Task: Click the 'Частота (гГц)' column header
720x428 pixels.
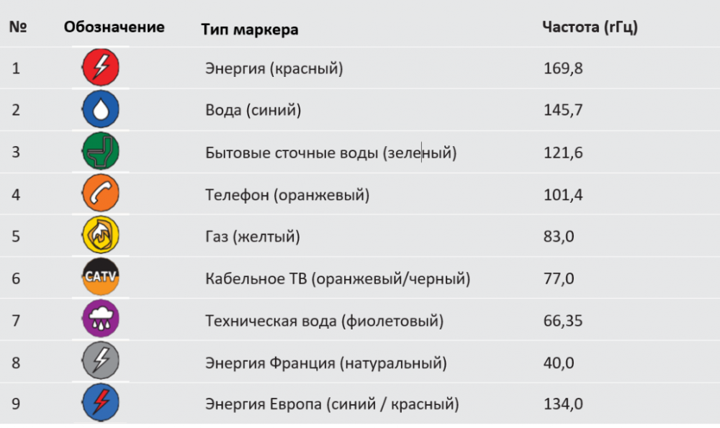Action: 590,27
